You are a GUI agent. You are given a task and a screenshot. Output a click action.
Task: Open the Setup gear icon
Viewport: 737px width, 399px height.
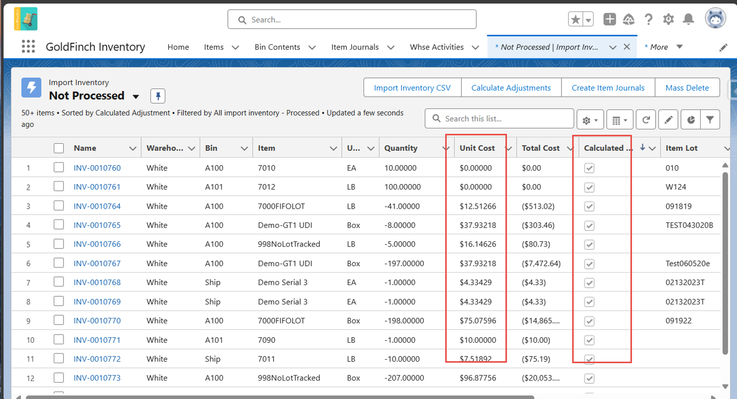coord(668,19)
